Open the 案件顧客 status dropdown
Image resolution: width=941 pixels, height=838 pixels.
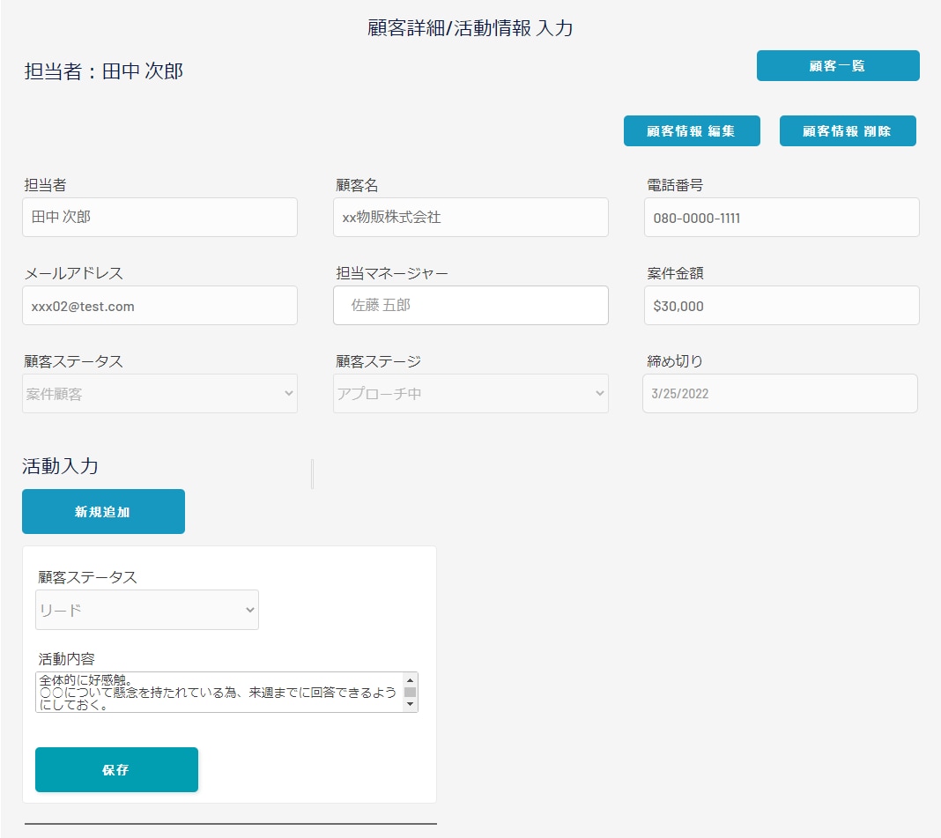(x=159, y=394)
